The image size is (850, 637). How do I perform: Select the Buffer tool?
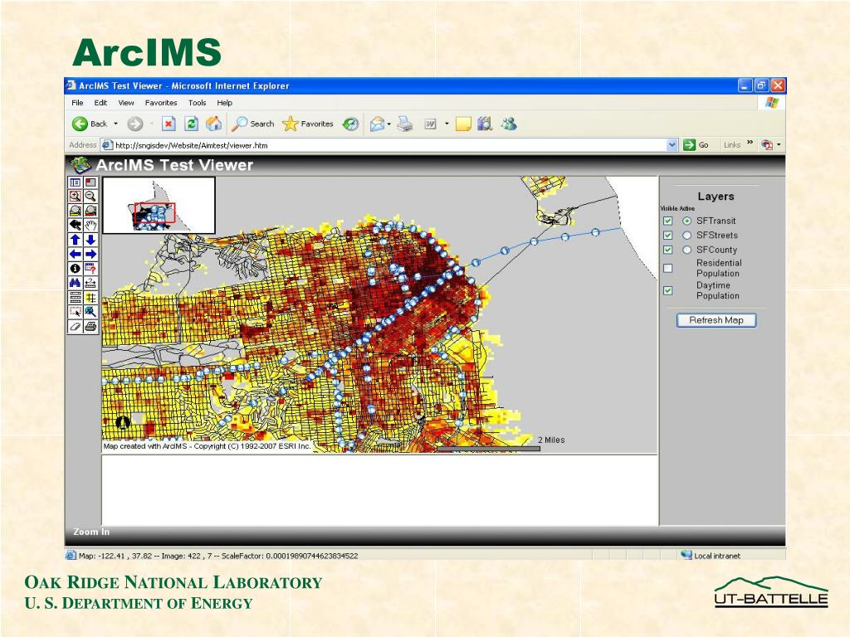coord(90,298)
